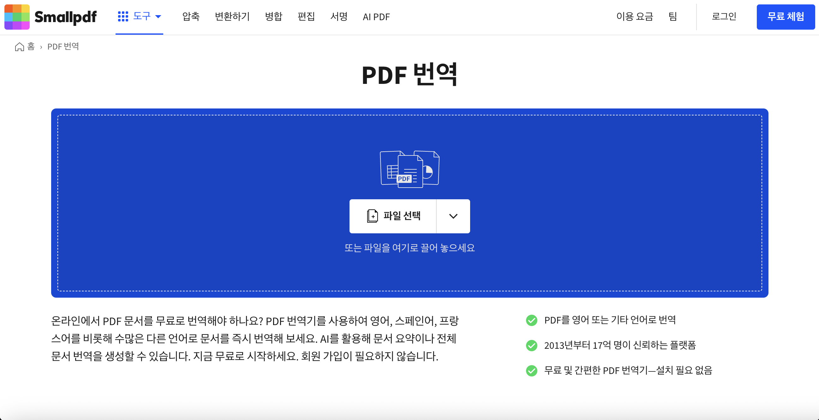Click the 로그인 link
Viewport: 819px width, 420px height.
pyautogui.click(x=724, y=17)
